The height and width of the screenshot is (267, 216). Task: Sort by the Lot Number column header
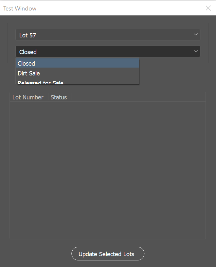tap(28, 97)
